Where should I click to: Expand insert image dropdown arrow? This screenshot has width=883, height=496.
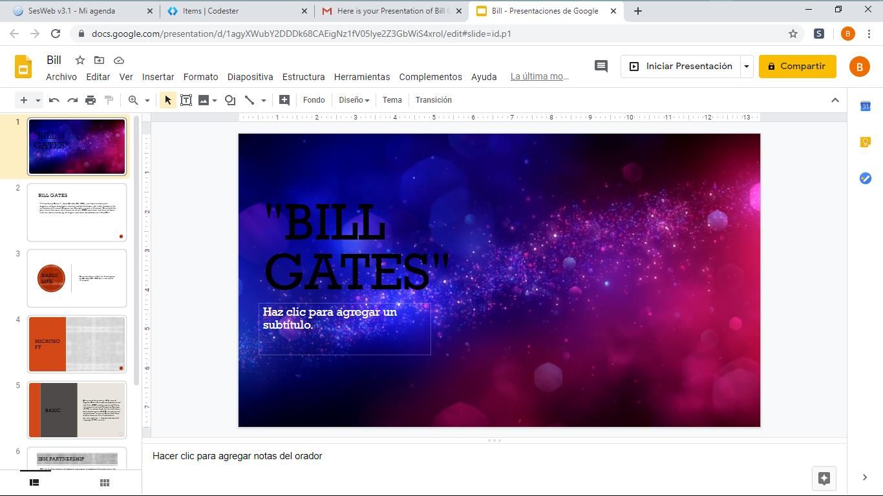215,100
